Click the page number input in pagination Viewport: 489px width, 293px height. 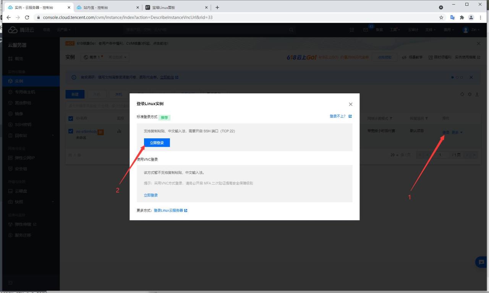[x=440, y=155]
